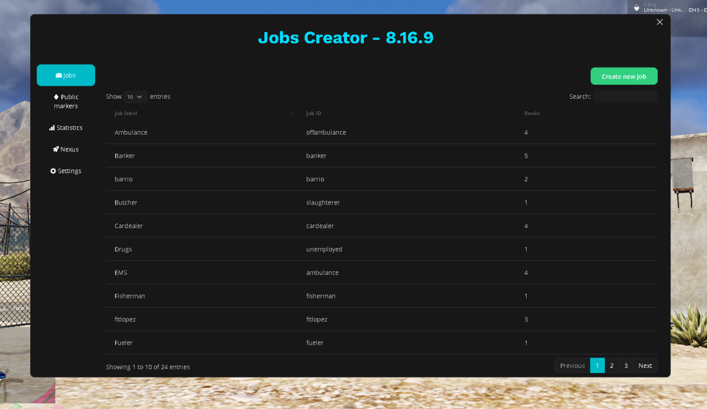The height and width of the screenshot is (409, 707).
Task: Click the marker pin icon beside Public markers
Action: pyautogui.click(x=57, y=97)
